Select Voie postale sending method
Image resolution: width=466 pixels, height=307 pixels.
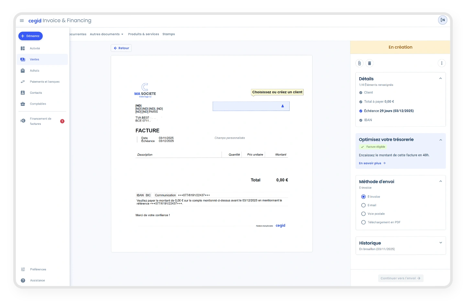pyautogui.click(x=363, y=214)
